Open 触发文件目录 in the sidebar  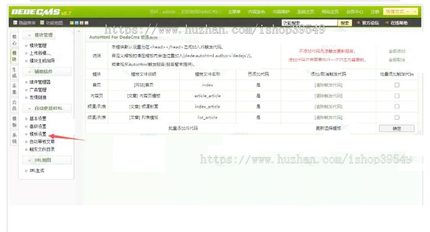click(x=42, y=150)
